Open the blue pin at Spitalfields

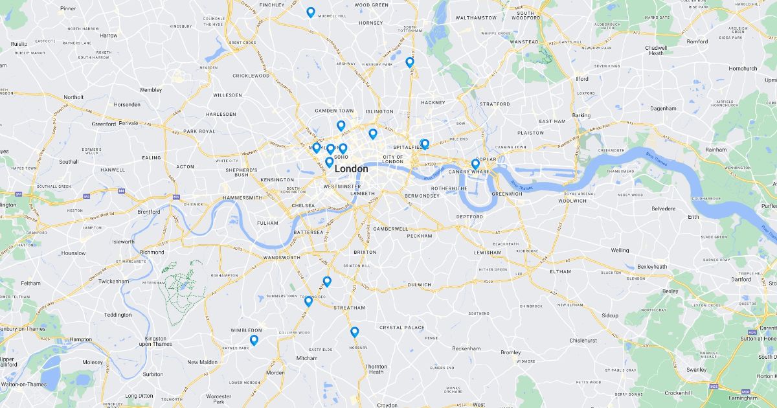[424, 144]
